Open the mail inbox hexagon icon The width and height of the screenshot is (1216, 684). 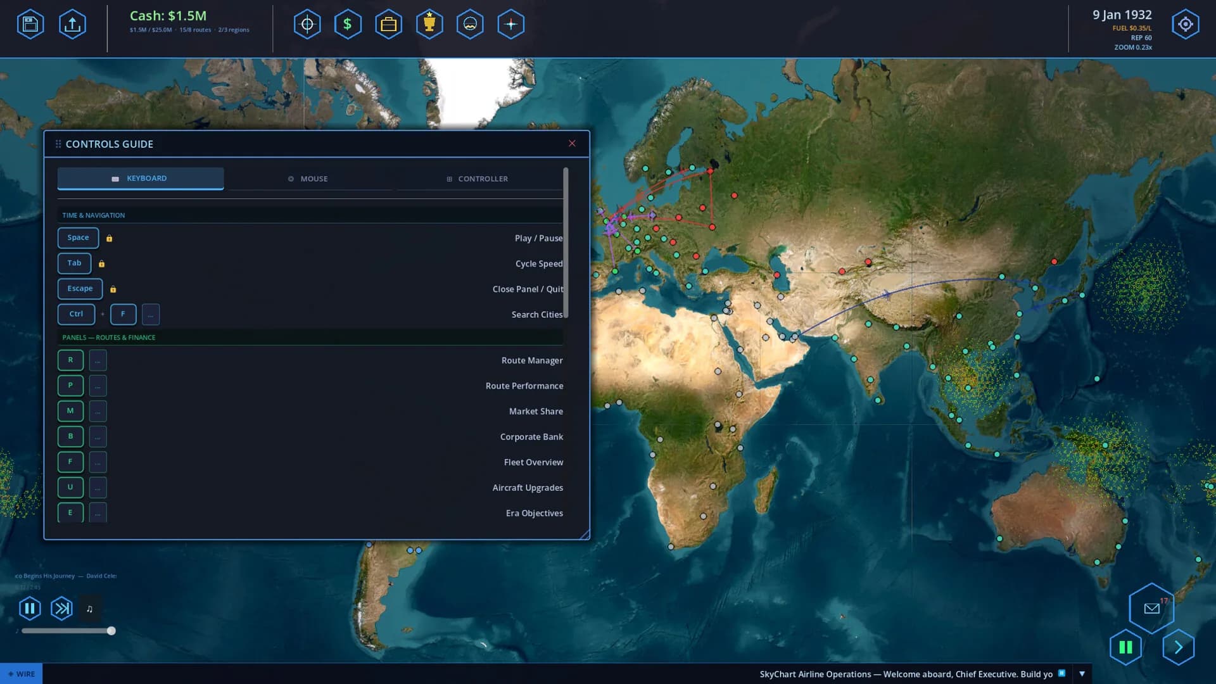[1151, 609]
